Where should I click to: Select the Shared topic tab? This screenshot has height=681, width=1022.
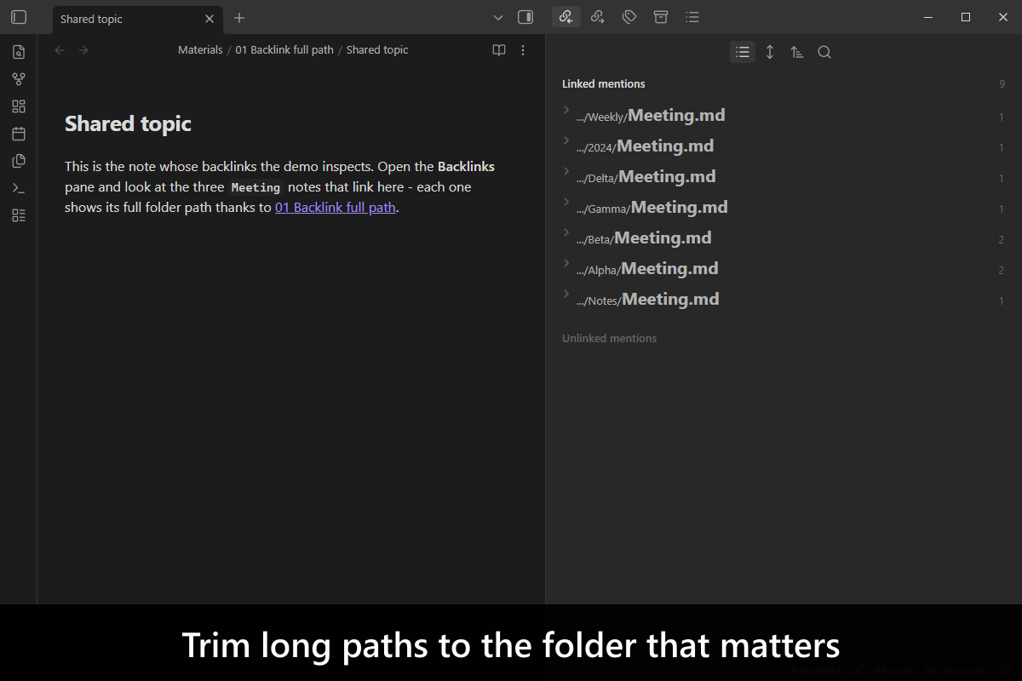(137, 19)
